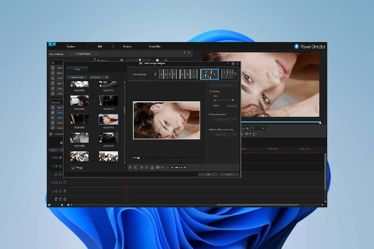Select the Media tab in collage designer
This screenshot has width=374, height=249.
(77, 69)
